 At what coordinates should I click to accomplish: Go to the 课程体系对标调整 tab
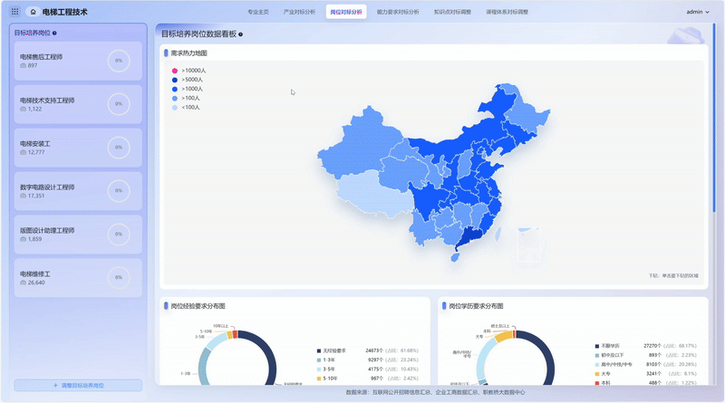pos(507,13)
